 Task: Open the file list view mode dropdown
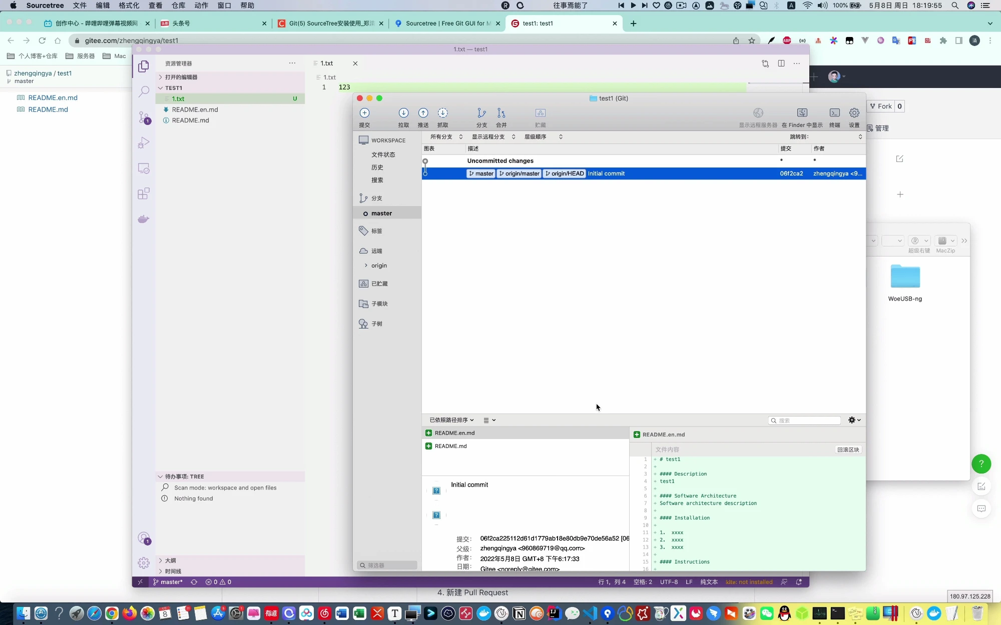489,420
